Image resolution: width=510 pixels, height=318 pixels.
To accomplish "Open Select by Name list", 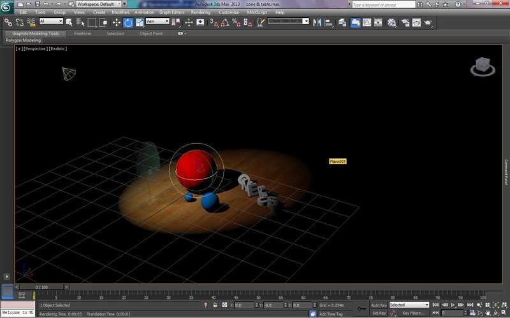I will (80, 22).
